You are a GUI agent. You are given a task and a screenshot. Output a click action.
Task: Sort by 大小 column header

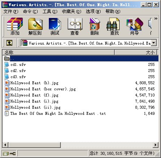(x=136, y=53)
